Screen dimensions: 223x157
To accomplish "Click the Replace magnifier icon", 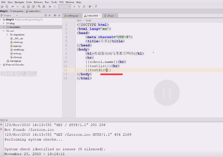I will click(44, 6).
